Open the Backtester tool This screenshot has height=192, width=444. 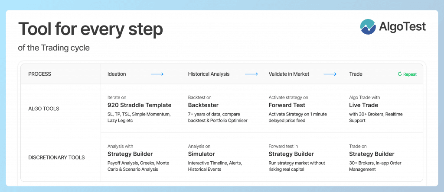(x=203, y=105)
